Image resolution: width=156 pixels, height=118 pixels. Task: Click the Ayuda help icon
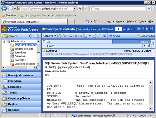(115, 36)
